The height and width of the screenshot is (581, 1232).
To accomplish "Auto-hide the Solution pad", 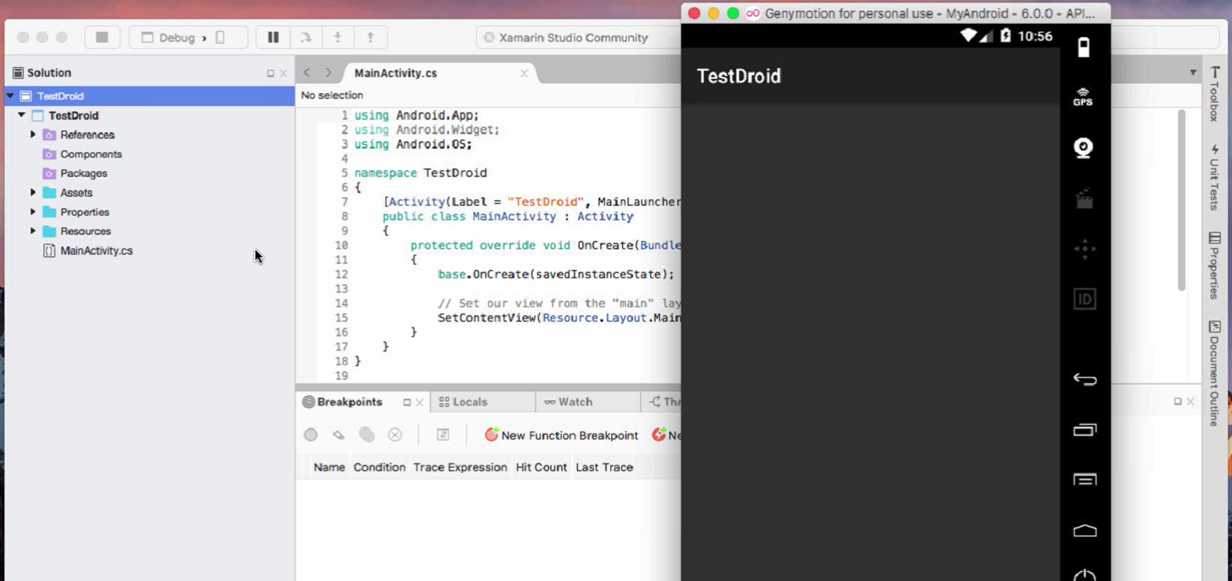I will [270, 73].
